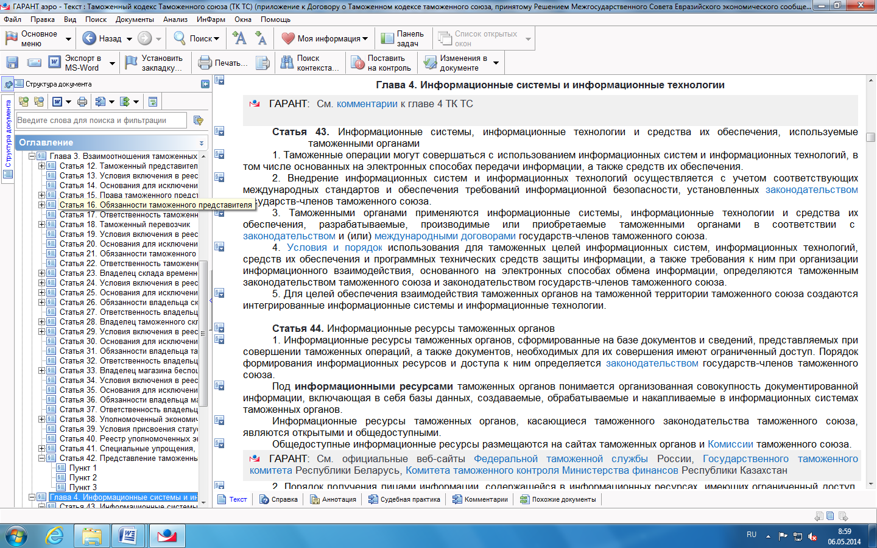The width and height of the screenshot is (877, 548).
Task: Select Пункт 2 under Статья 42
Action: [83, 478]
